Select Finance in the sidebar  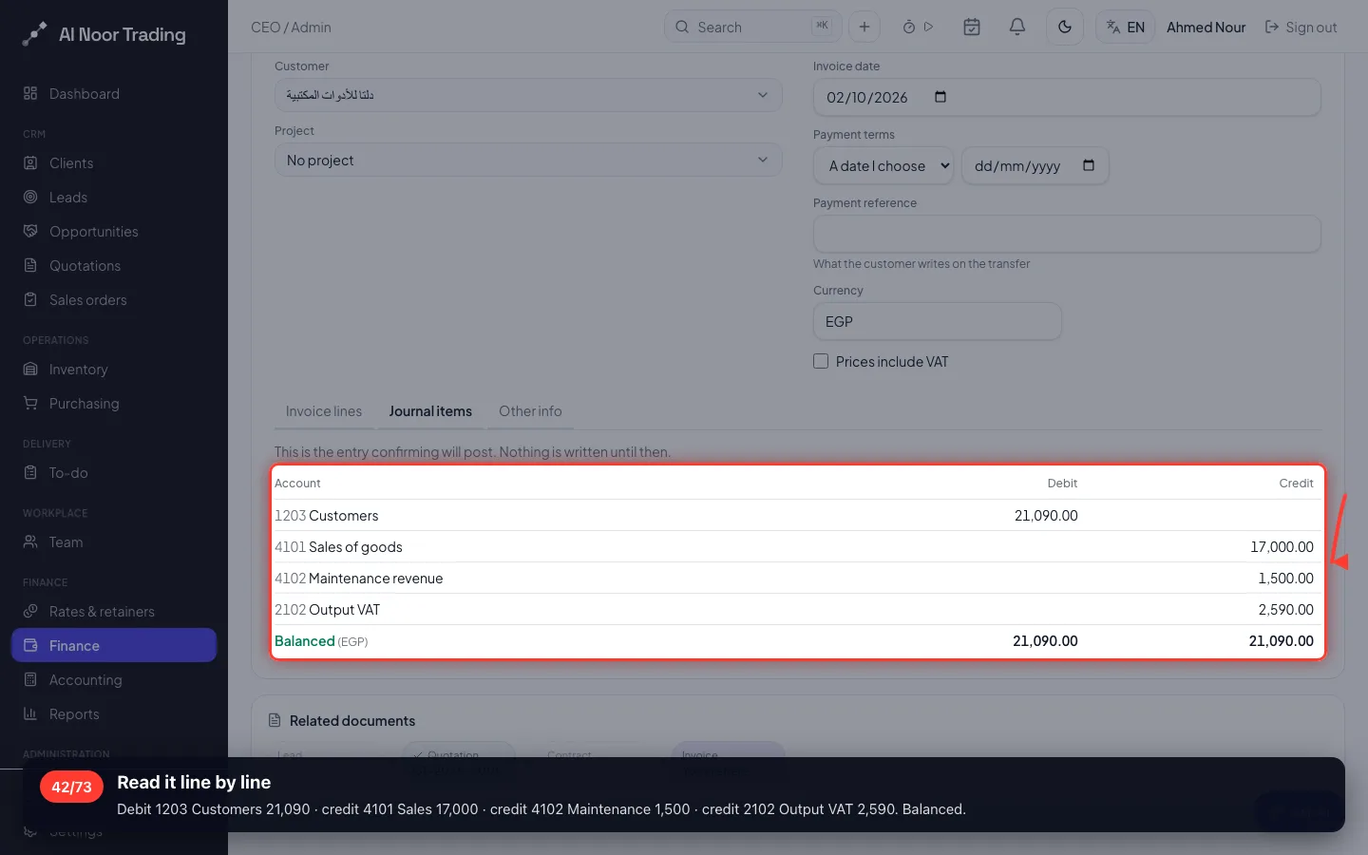click(114, 646)
